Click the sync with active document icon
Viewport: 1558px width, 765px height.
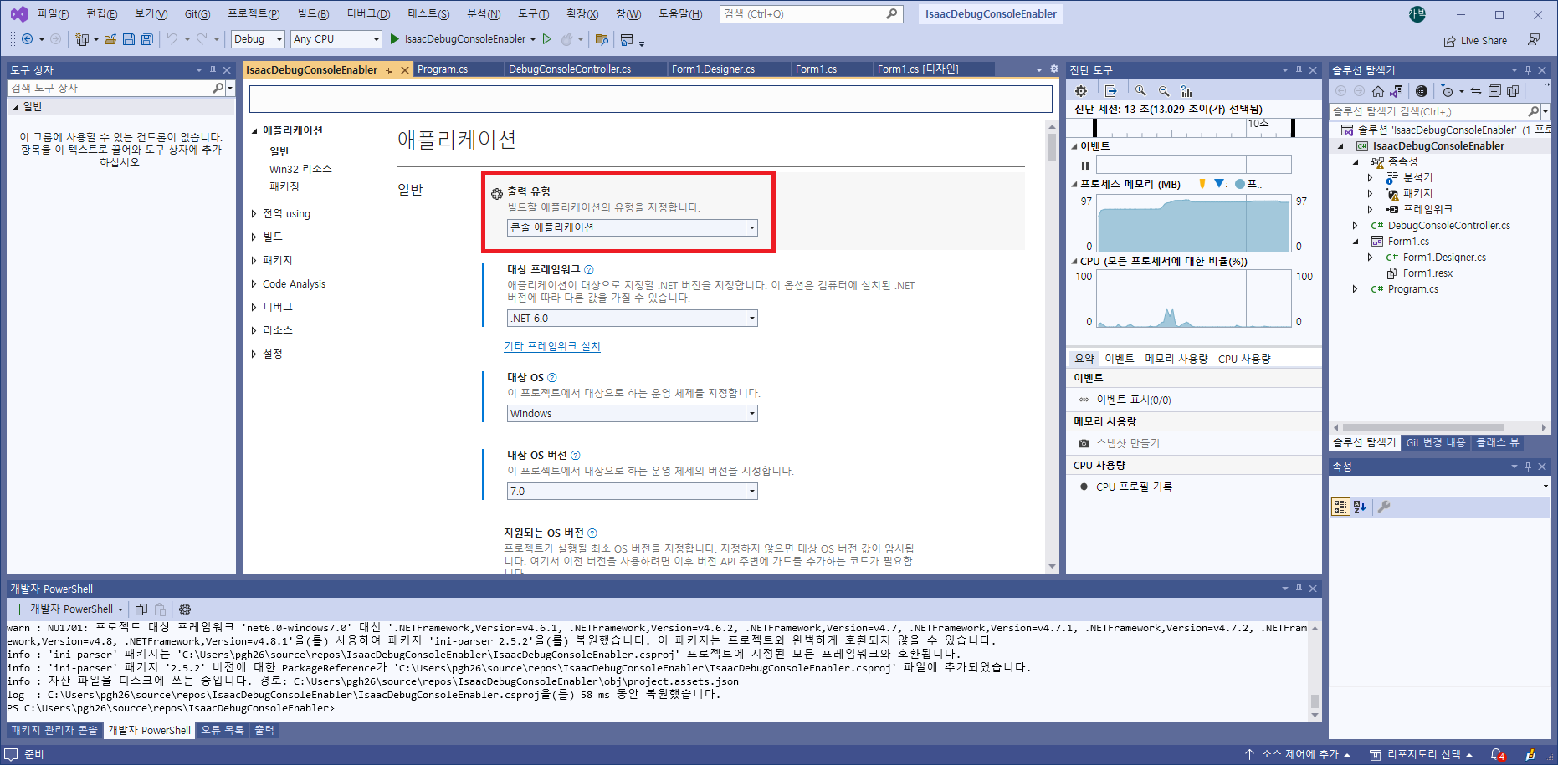point(1476,91)
